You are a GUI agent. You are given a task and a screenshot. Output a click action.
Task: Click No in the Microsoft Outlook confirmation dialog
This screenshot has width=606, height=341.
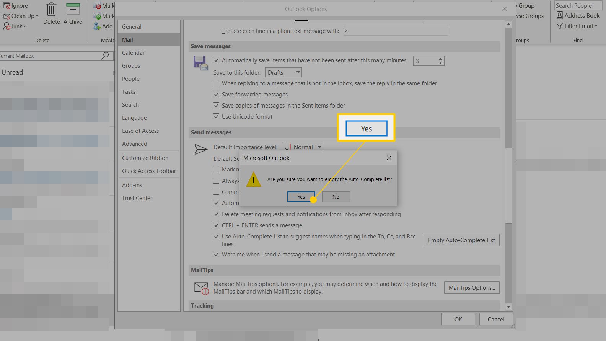(336, 197)
